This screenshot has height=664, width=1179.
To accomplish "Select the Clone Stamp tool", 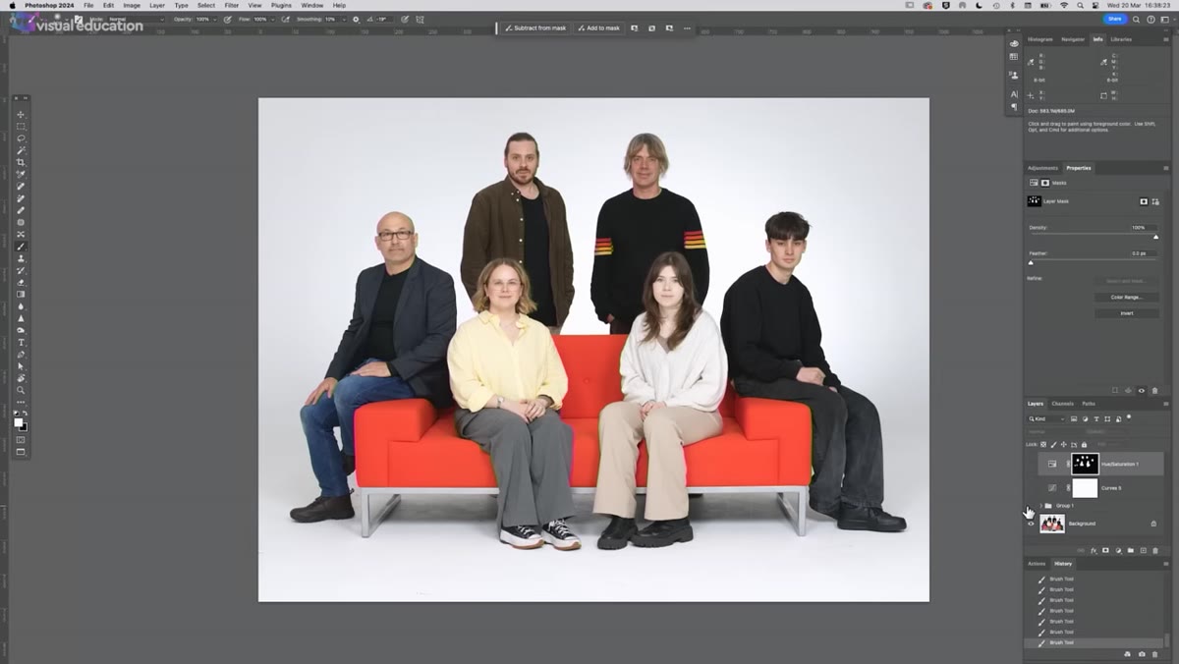I will point(21,258).
